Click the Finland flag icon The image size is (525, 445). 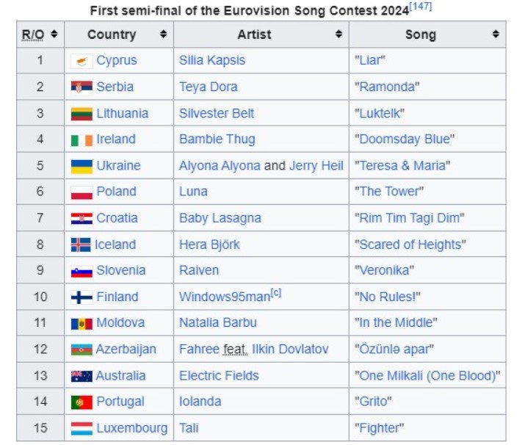82,297
